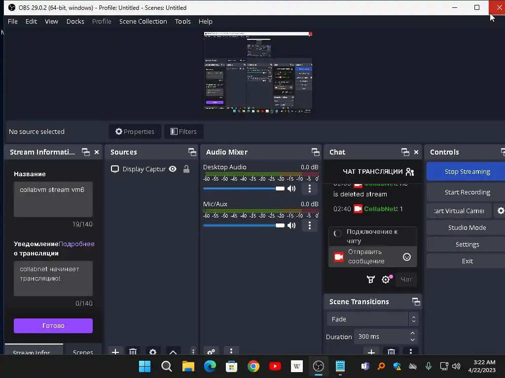This screenshot has width=505, height=378.
Task: Click the stream title text field
Action: click(x=53, y=199)
